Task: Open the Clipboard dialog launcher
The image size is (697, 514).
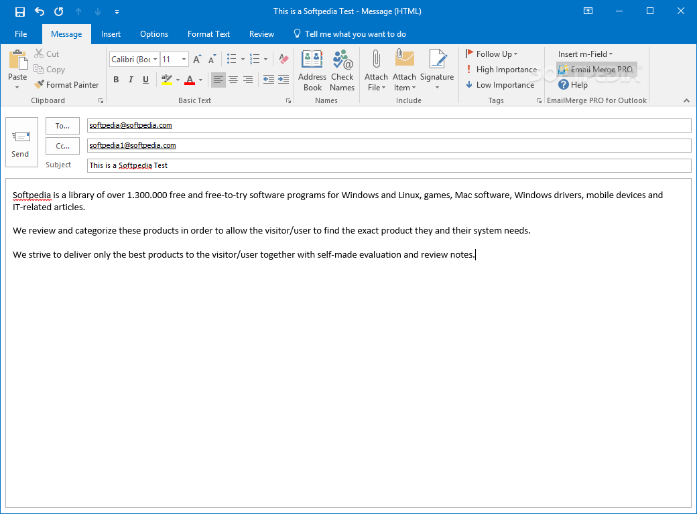Action: pos(101,101)
